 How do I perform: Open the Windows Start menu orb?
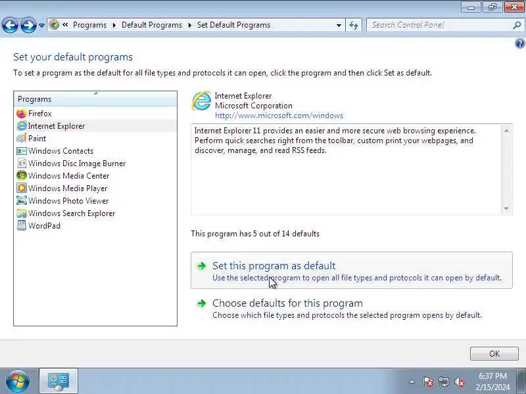(x=17, y=381)
